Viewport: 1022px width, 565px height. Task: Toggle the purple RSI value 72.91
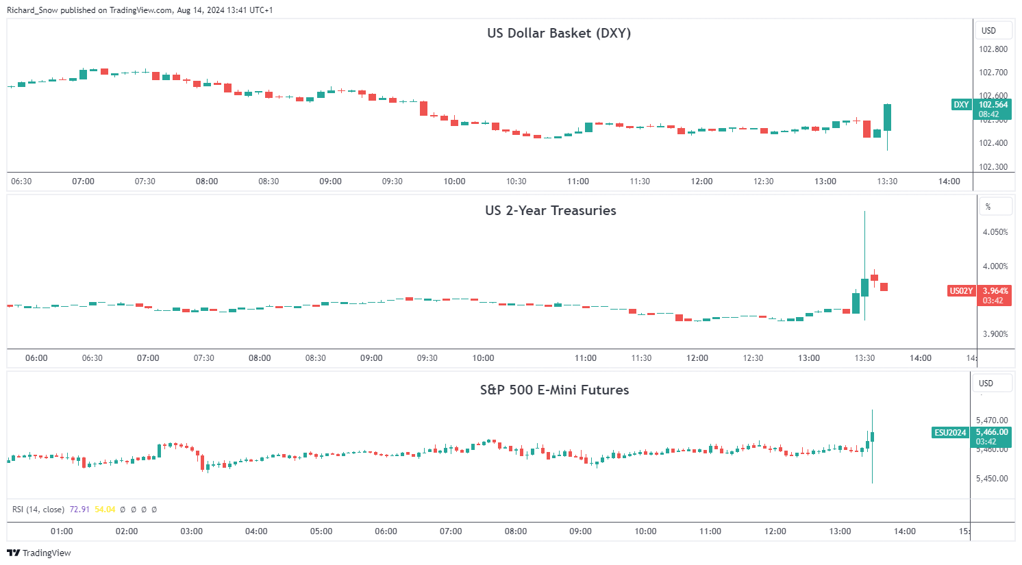pos(81,510)
